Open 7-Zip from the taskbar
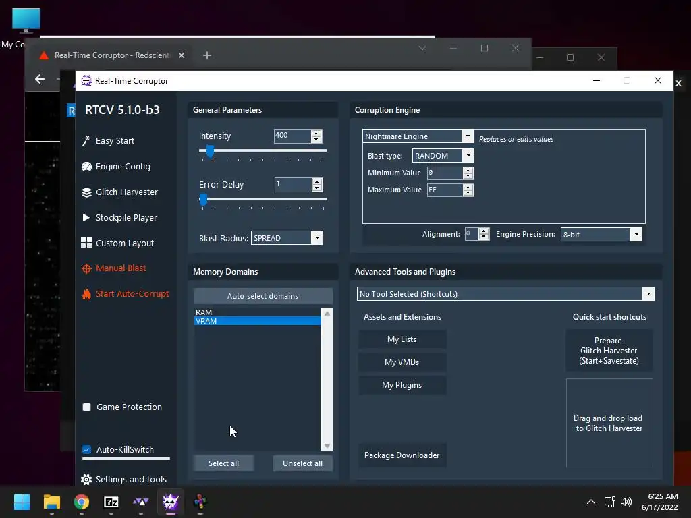Screen dimensions: 691x518 click(x=111, y=502)
